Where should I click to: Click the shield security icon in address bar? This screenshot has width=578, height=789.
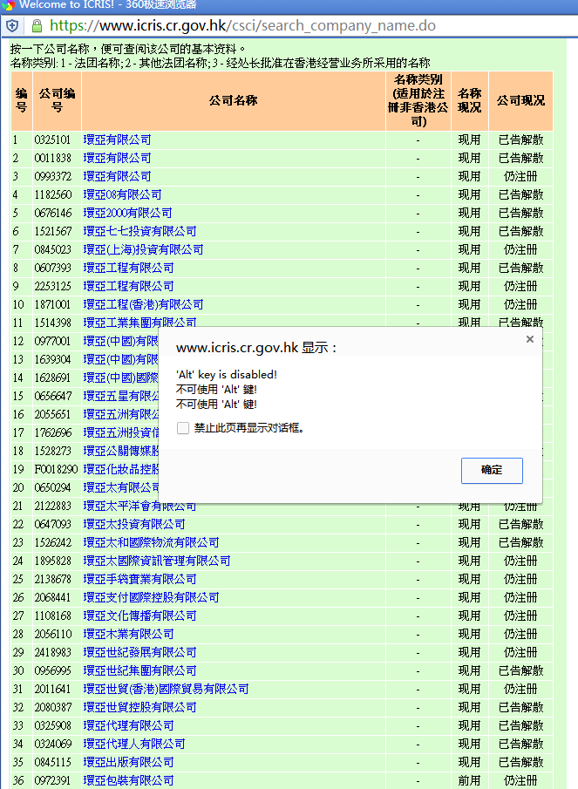[12, 25]
